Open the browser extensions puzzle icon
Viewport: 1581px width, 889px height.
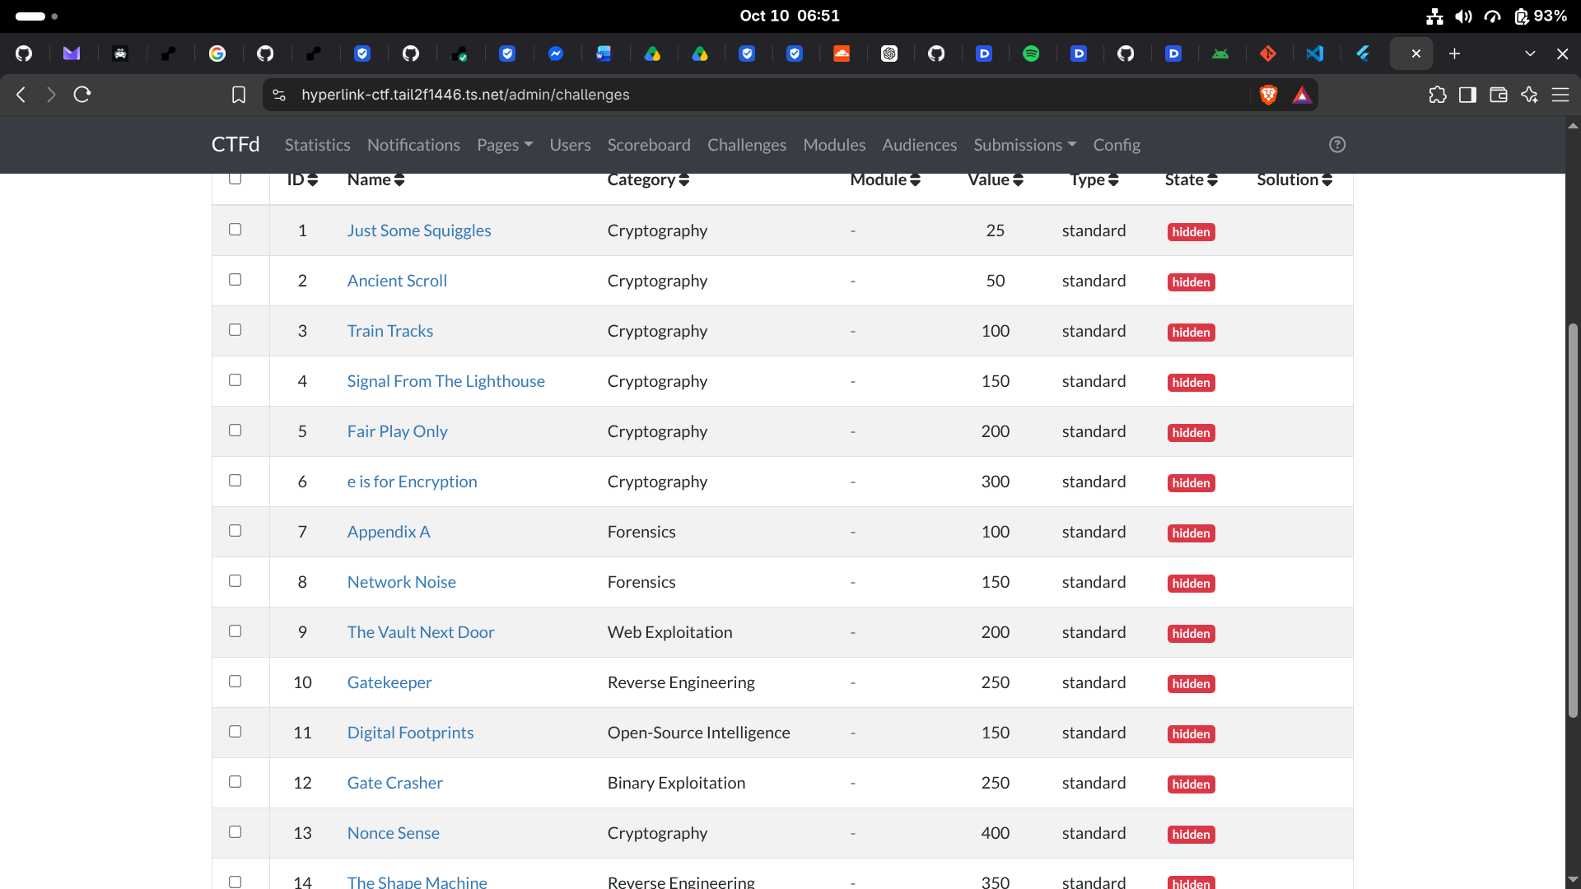(1438, 95)
